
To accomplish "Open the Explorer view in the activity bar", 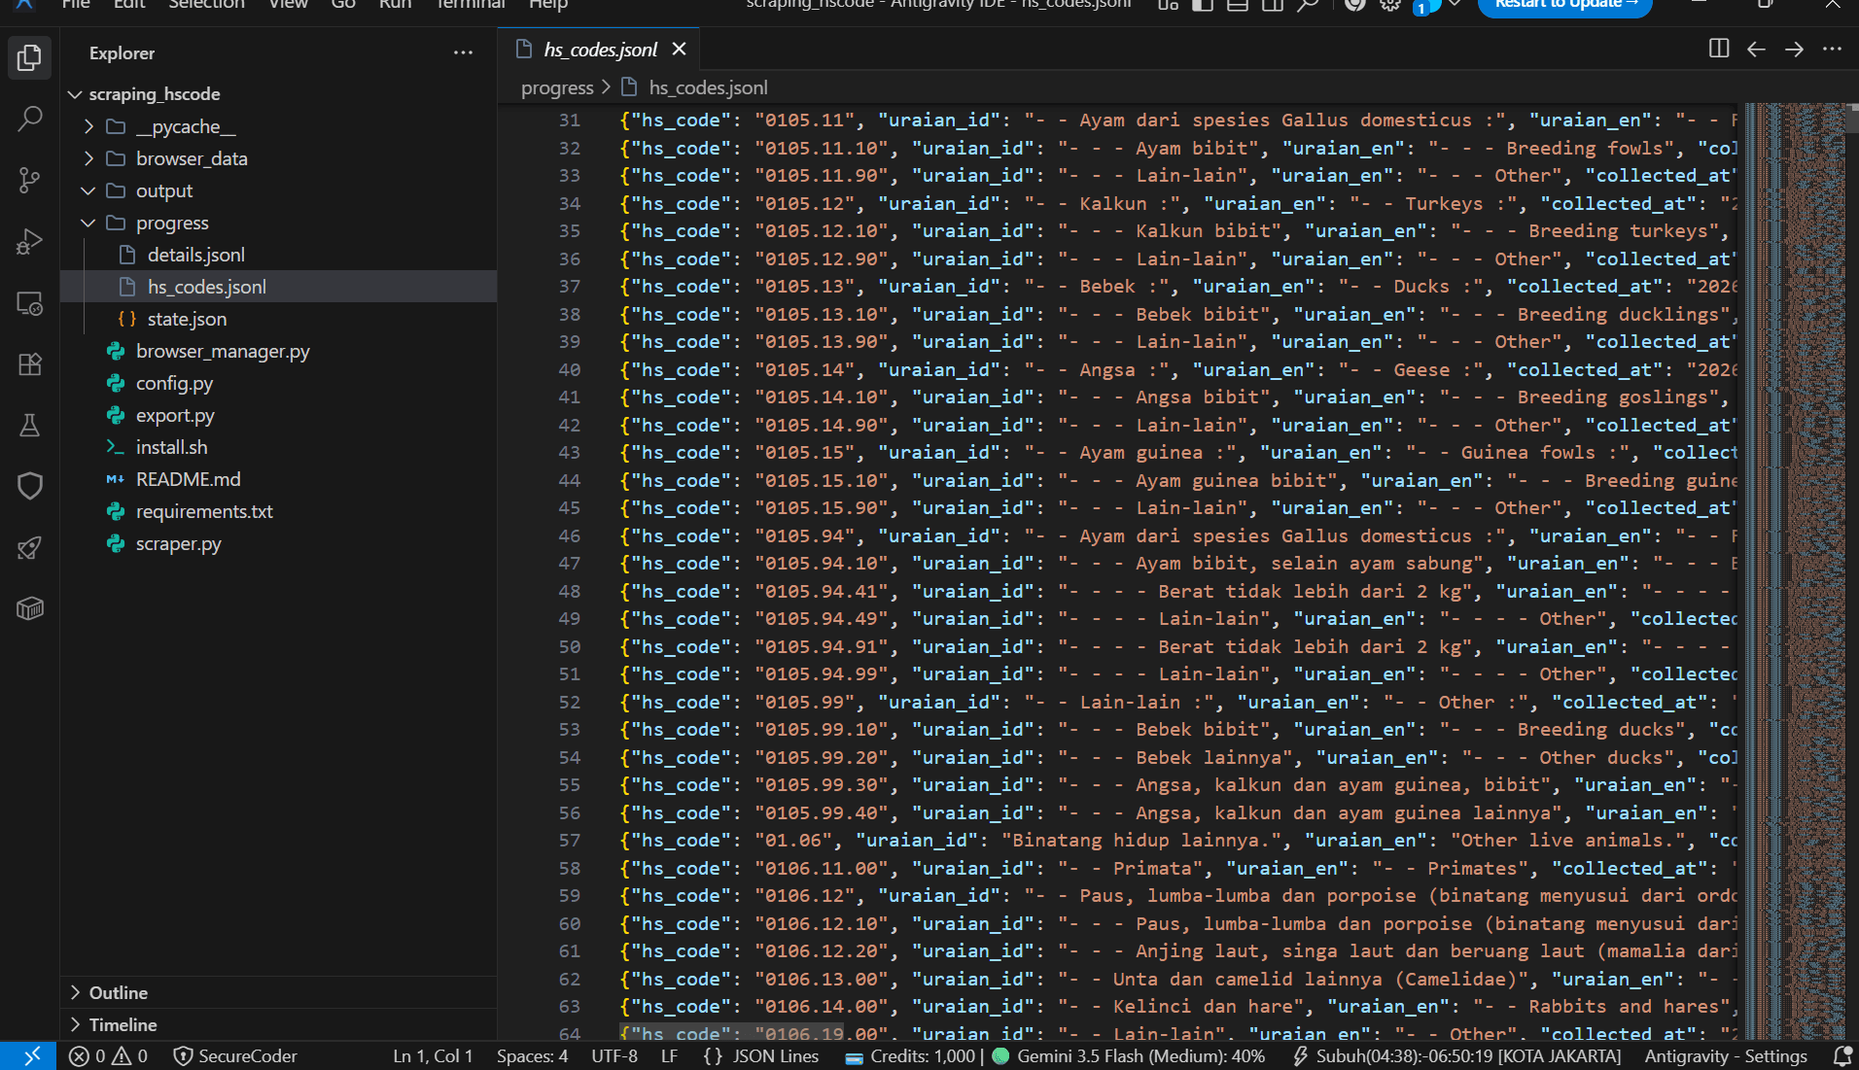I will (x=29, y=57).
